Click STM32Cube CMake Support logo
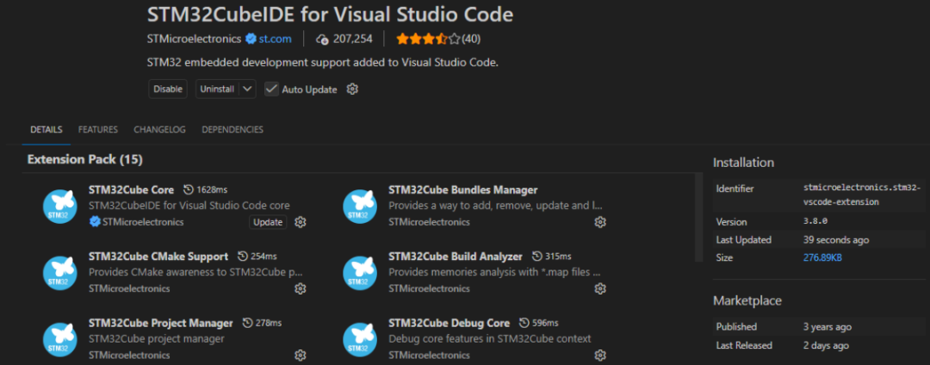 pyautogui.click(x=60, y=273)
